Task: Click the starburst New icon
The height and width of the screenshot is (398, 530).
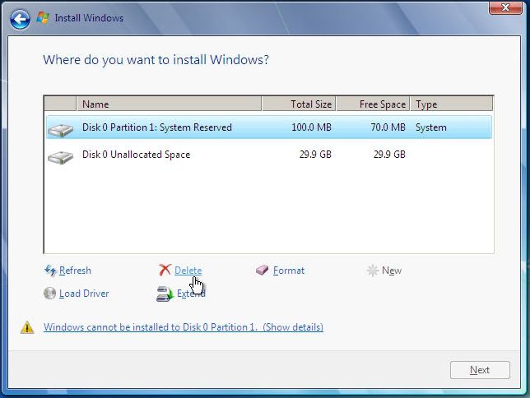Action: click(x=373, y=271)
